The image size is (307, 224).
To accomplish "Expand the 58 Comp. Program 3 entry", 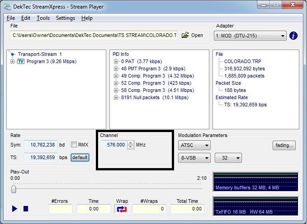I will tap(116, 90).
